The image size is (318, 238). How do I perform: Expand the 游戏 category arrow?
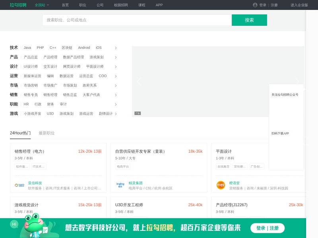[x=116, y=114]
